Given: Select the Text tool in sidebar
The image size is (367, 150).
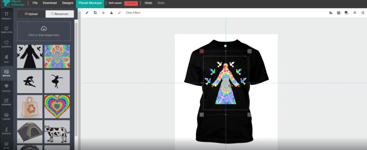Looking at the screenshot, I should coord(6,59).
